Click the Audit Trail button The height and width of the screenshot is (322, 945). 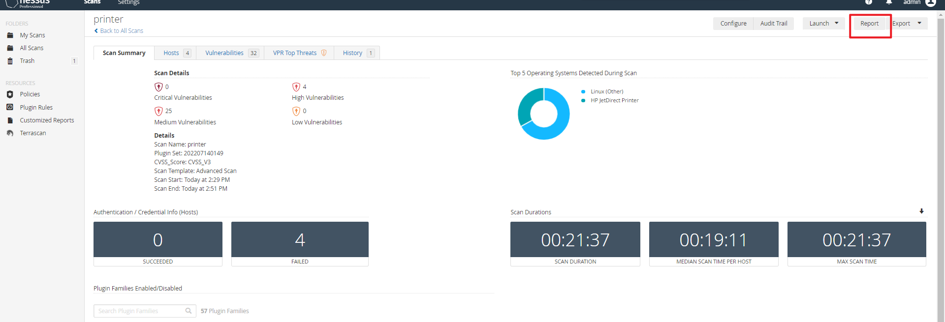774,24
